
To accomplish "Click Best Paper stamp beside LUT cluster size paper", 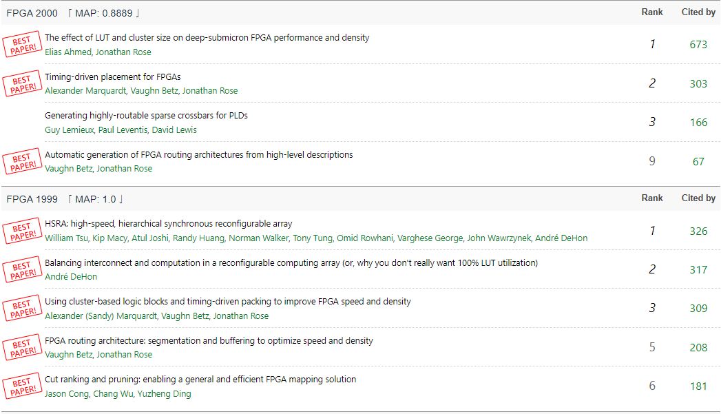I will [21, 45].
